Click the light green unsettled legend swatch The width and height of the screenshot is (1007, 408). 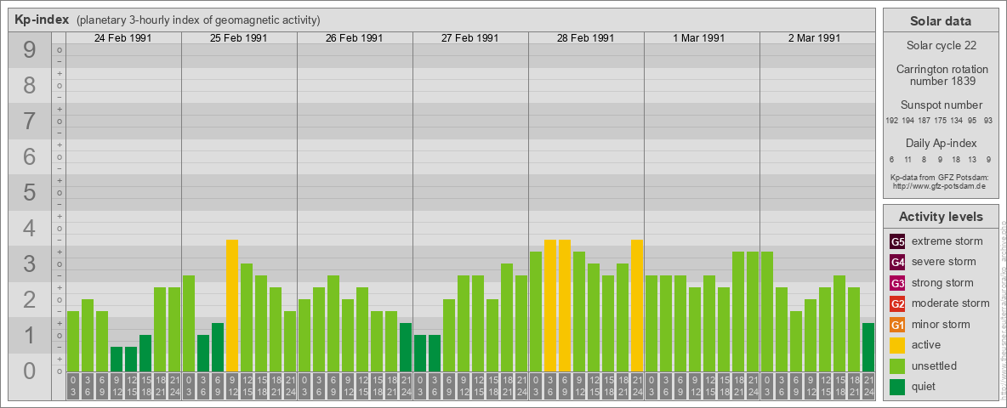click(897, 365)
